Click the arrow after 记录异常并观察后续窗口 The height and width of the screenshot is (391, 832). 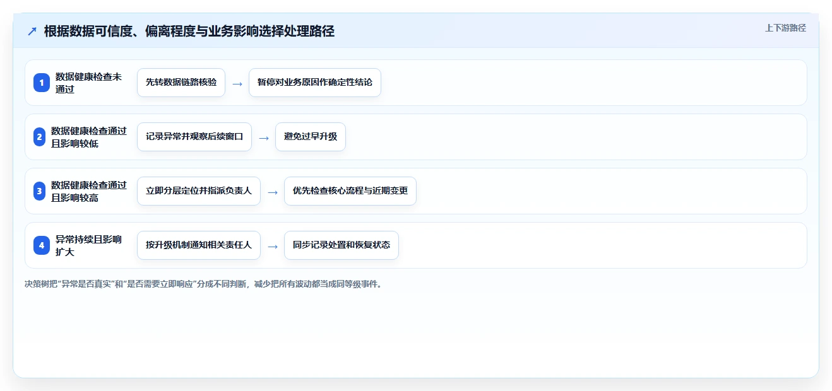point(264,137)
